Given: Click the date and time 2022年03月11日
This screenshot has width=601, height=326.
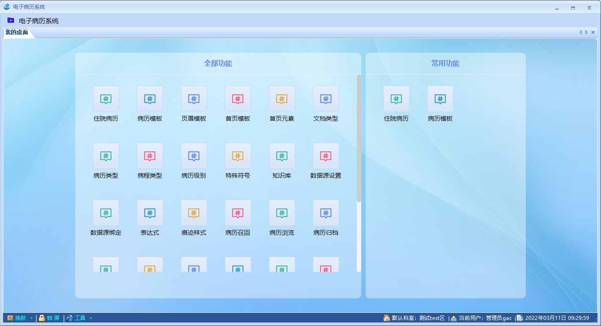Looking at the screenshot, I should (x=557, y=318).
